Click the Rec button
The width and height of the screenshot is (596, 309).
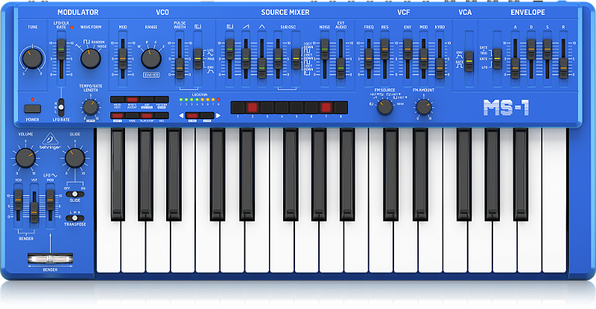162,115
